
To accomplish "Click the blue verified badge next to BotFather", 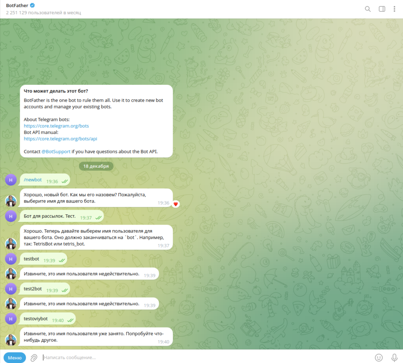I will (x=32, y=6).
